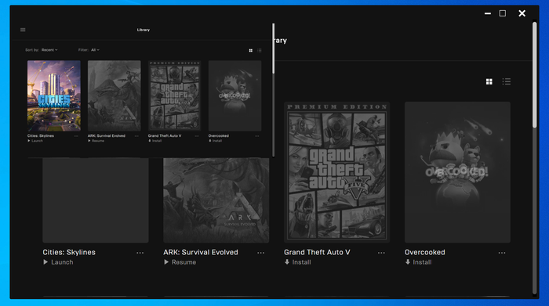
Task: Resume ARK: Survival Evolved from large card
Action: click(x=180, y=262)
